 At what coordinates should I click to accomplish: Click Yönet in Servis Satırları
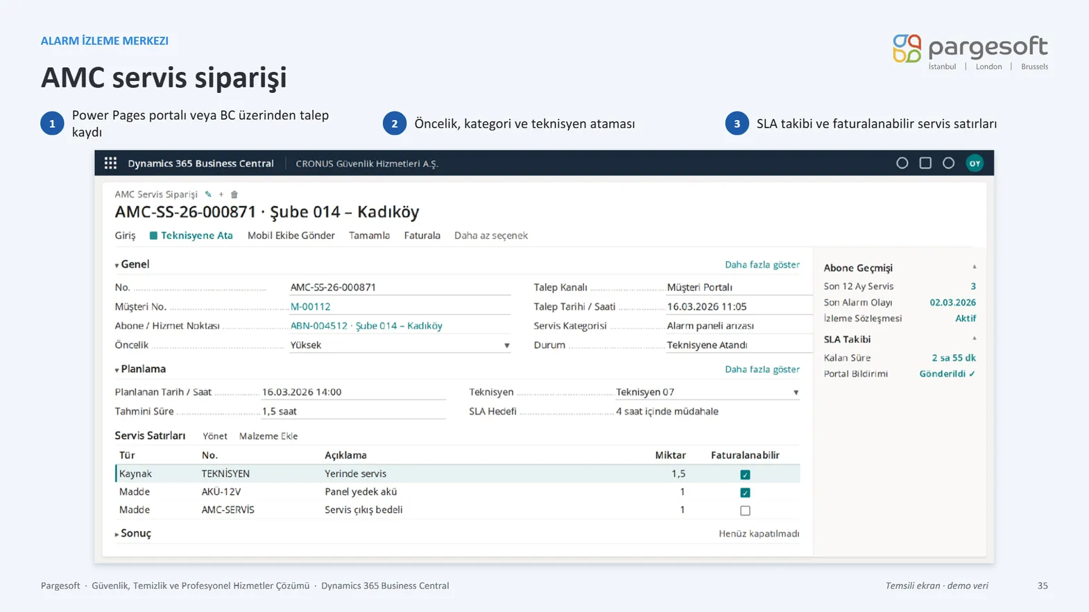point(214,436)
